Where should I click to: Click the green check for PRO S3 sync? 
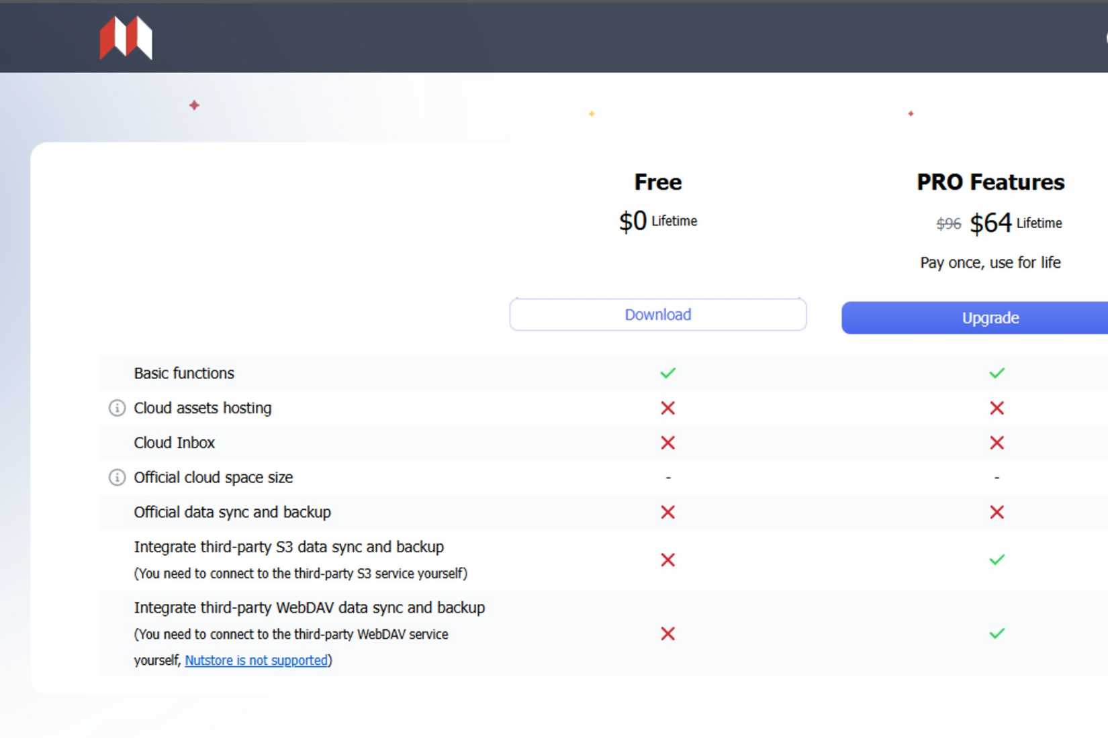(997, 558)
